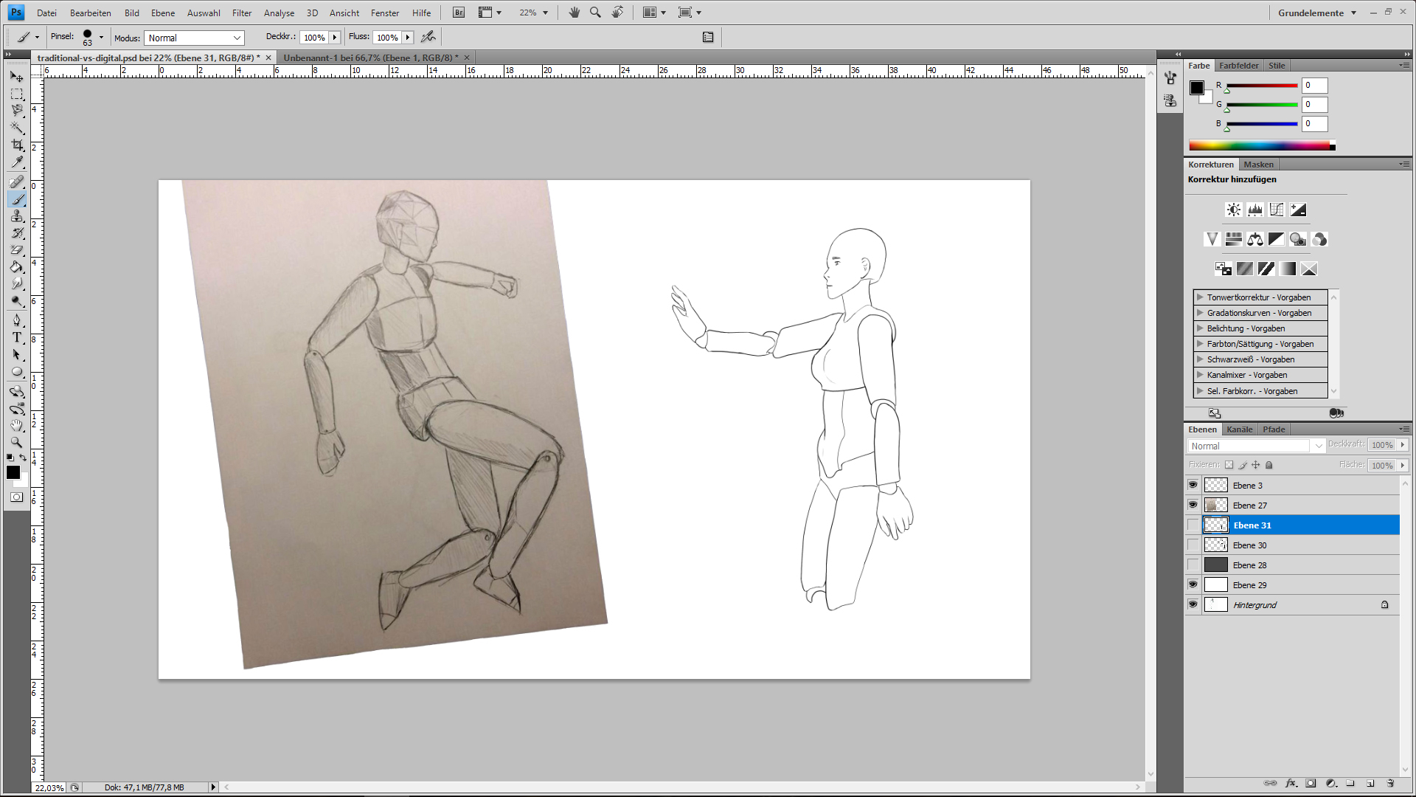Image resolution: width=1416 pixels, height=797 pixels.
Task: Show layer Ebene 30
Action: pyautogui.click(x=1193, y=545)
